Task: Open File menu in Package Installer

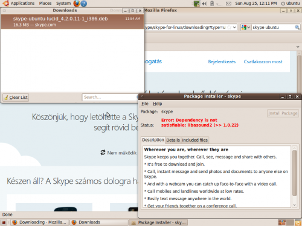Action: (x=145, y=104)
